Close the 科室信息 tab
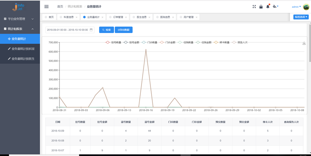 pos(77,17)
